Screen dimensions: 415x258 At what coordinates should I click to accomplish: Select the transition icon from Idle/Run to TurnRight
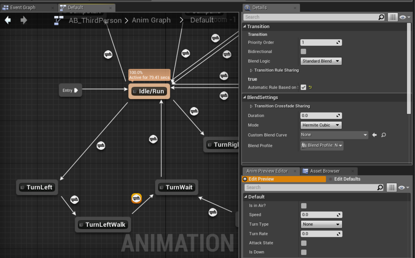pos(194,111)
